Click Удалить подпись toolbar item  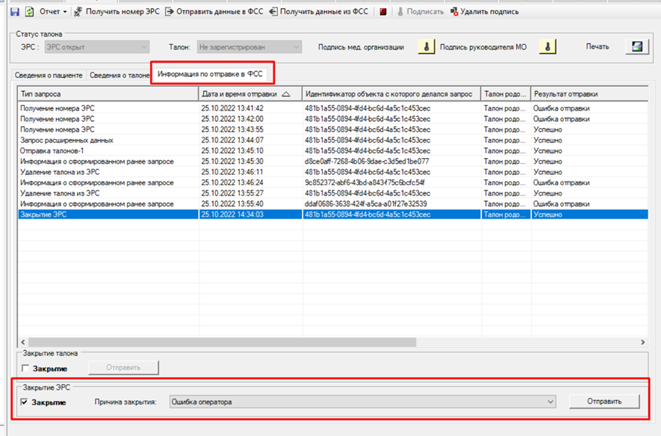click(485, 12)
